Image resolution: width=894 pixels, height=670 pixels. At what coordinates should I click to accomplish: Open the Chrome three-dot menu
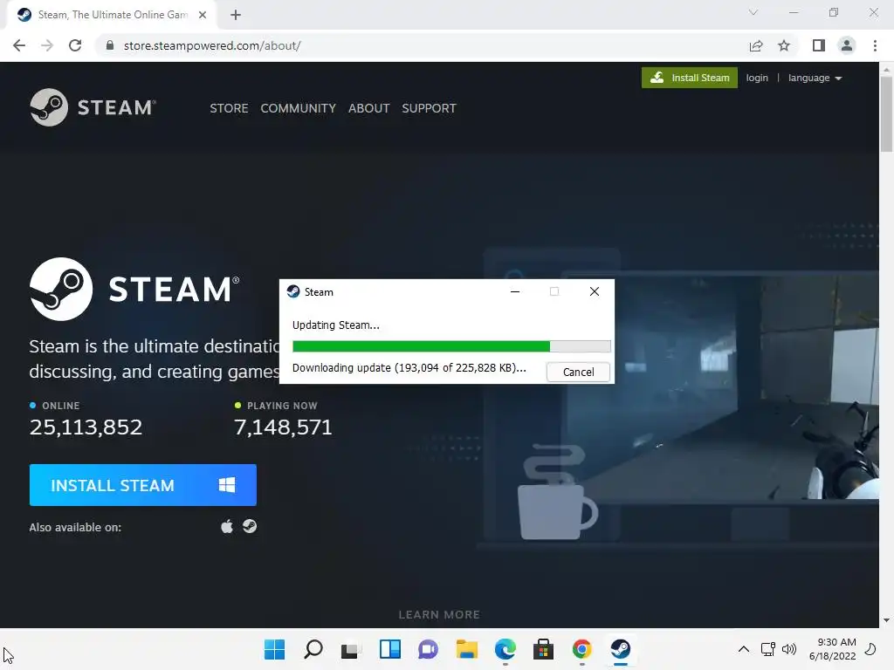(875, 45)
